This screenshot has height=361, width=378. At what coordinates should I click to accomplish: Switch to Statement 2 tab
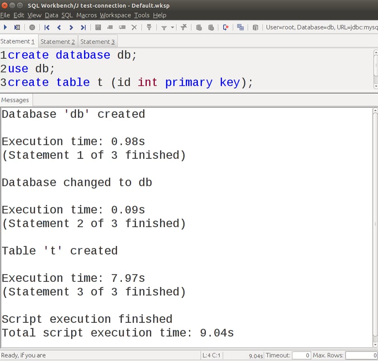pyautogui.click(x=58, y=42)
